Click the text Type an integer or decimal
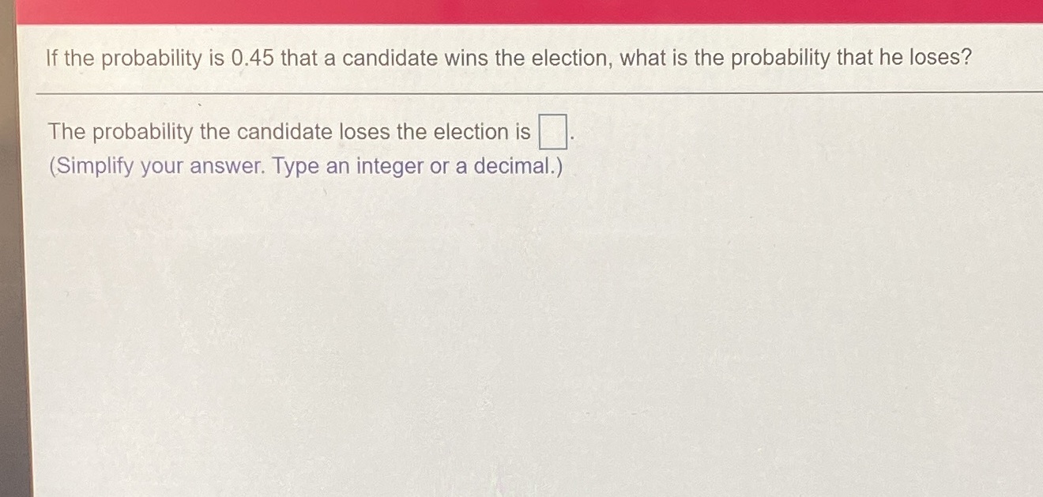 419,166
